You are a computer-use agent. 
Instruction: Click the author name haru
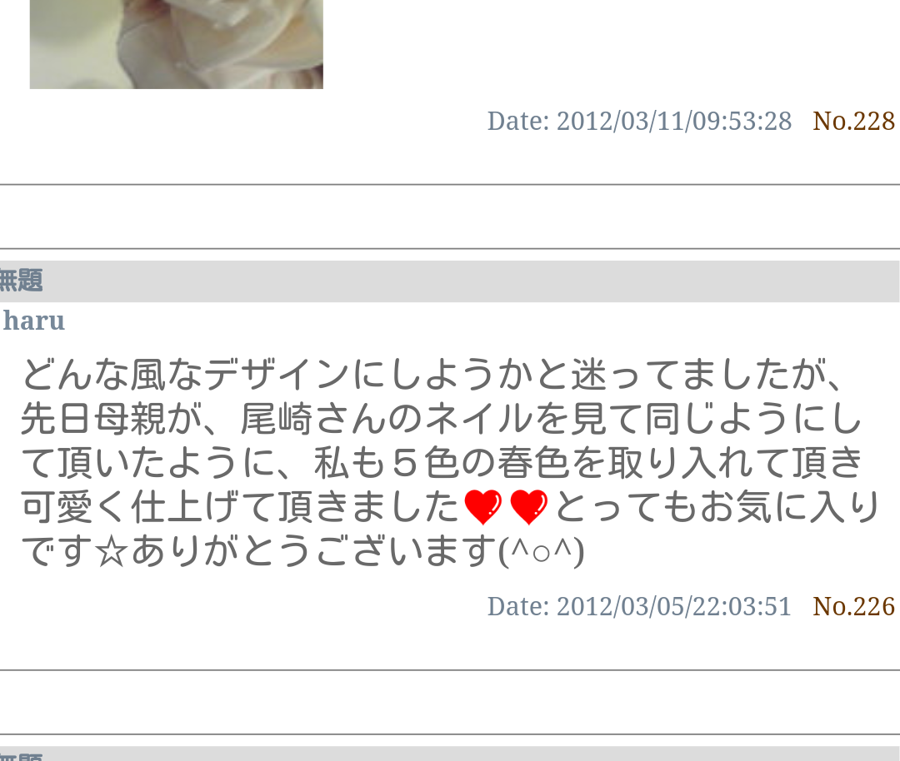34,321
